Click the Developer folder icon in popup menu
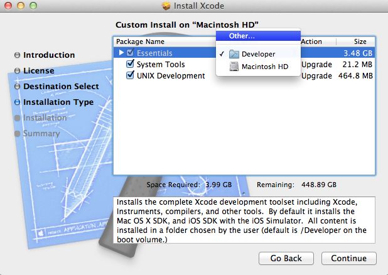The width and height of the screenshot is (388, 275). 234,54
